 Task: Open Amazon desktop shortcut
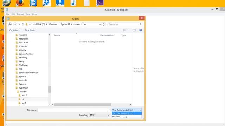tap(60, 3)
